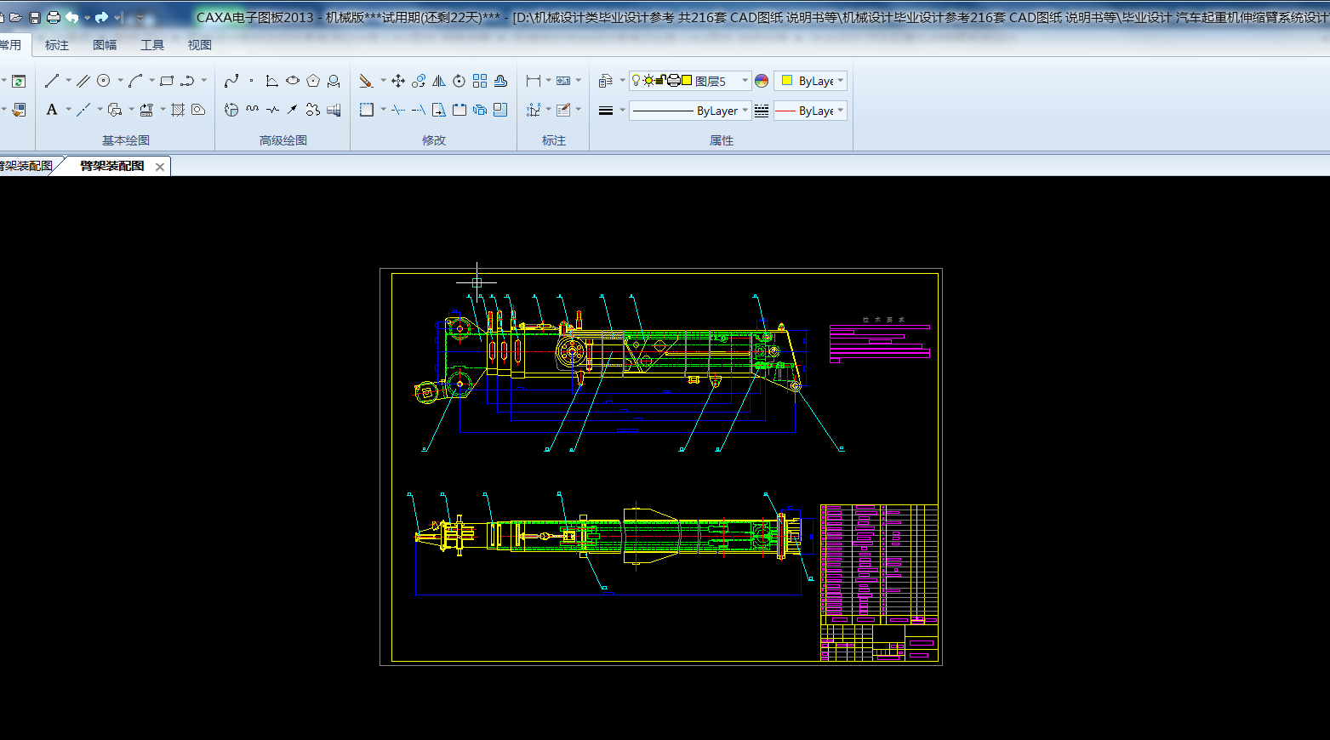Select the Move/pan tool in Modify group

tap(398, 81)
